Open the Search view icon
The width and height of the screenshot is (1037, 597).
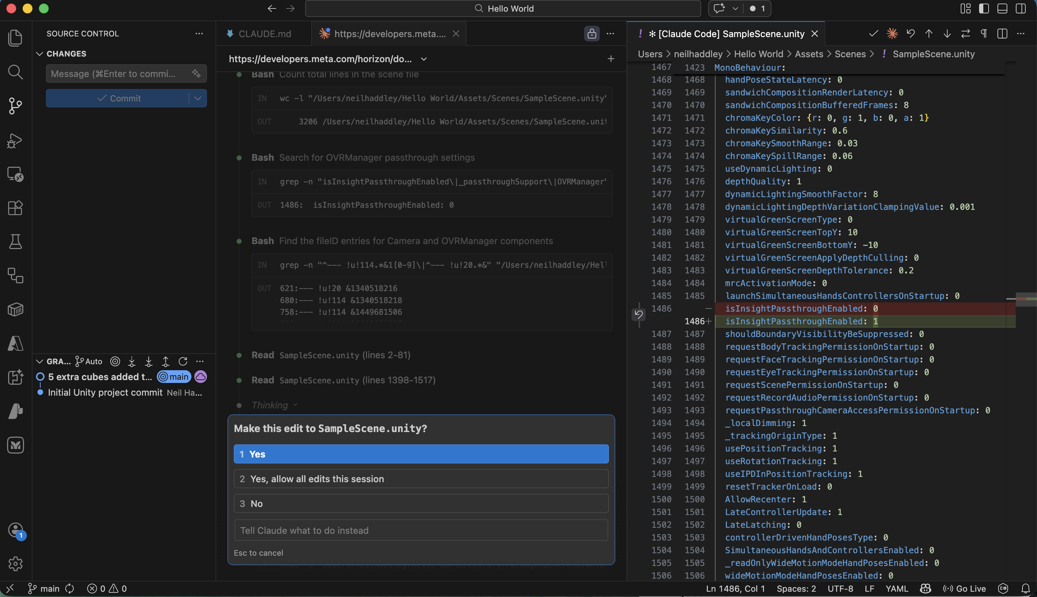coord(15,72)
